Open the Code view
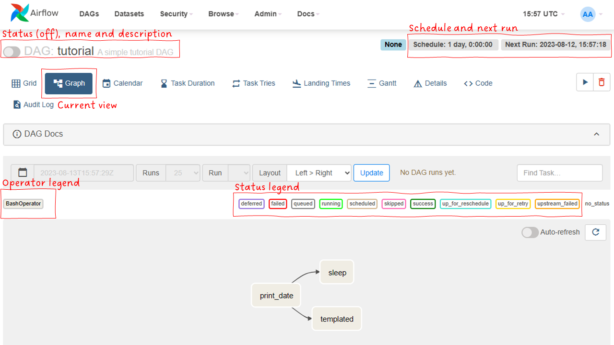This screenshot has width=614, height=345. pos(478,83)
